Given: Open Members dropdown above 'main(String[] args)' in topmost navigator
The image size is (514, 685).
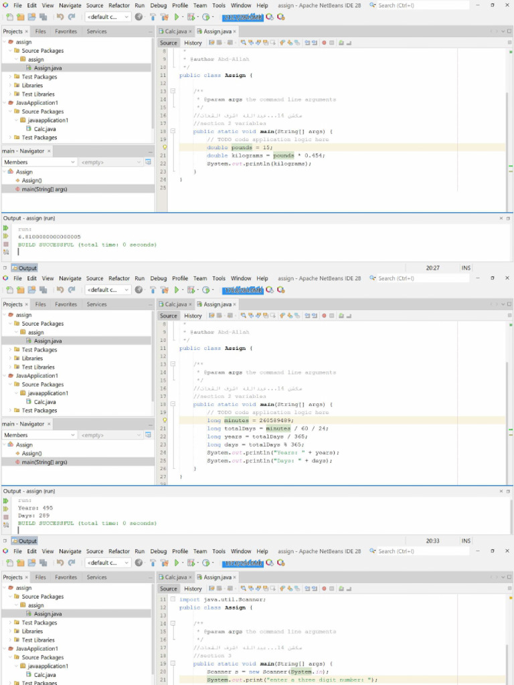Looking at the screenshot, I should click(x=39, y=162).
